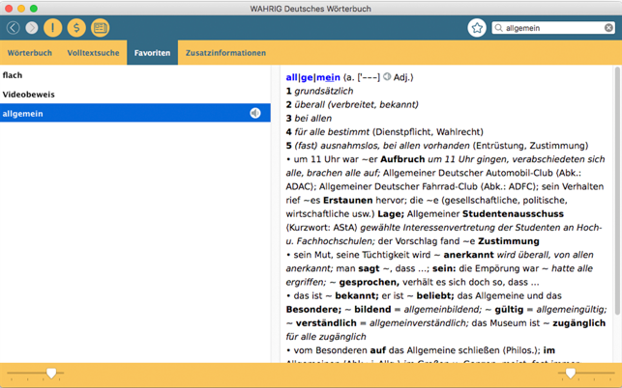
Task: Play pronunciation next to the Adj. label
Action: [x=387, y=77]
